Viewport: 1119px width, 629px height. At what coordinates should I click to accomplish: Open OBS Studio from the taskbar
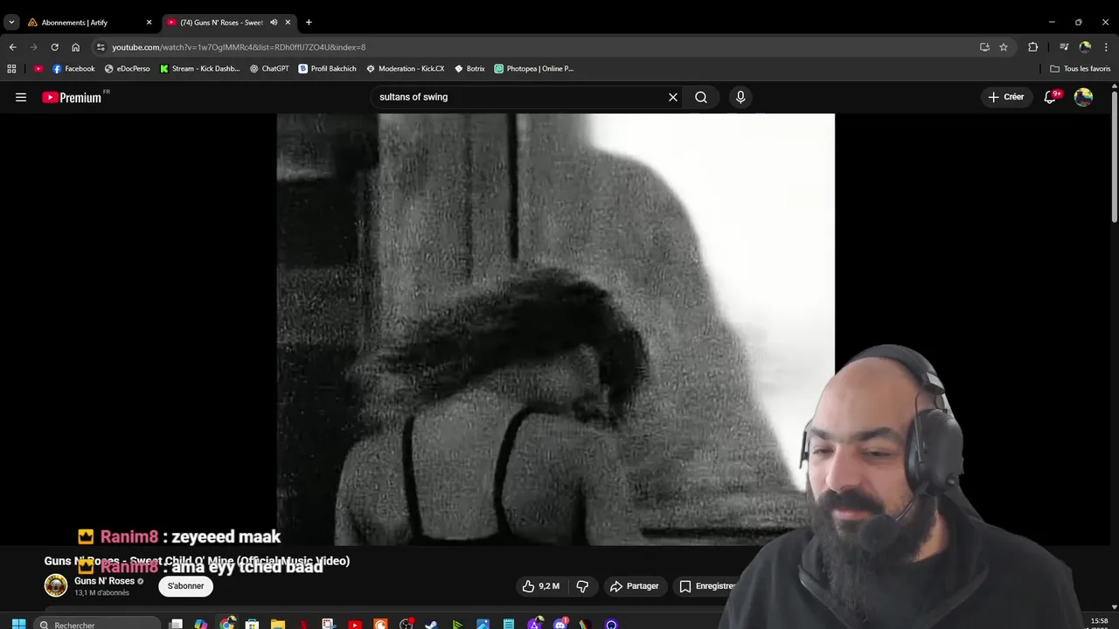point(407,624)
